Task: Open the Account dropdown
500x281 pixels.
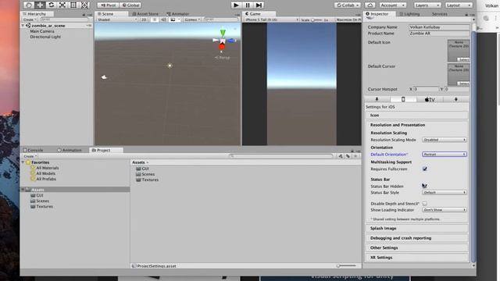Action: (x=392, y=5)
